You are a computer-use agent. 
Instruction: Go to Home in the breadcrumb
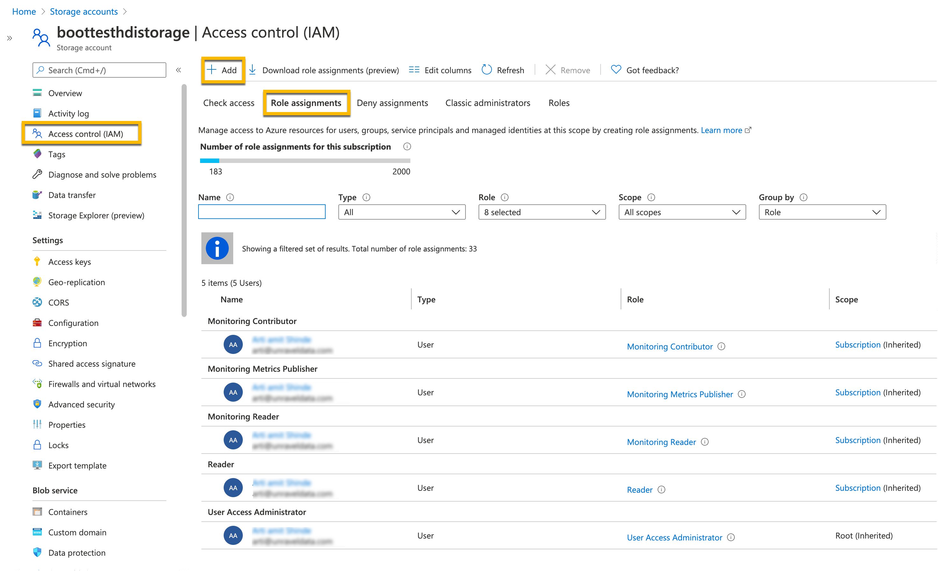(24, 11)
